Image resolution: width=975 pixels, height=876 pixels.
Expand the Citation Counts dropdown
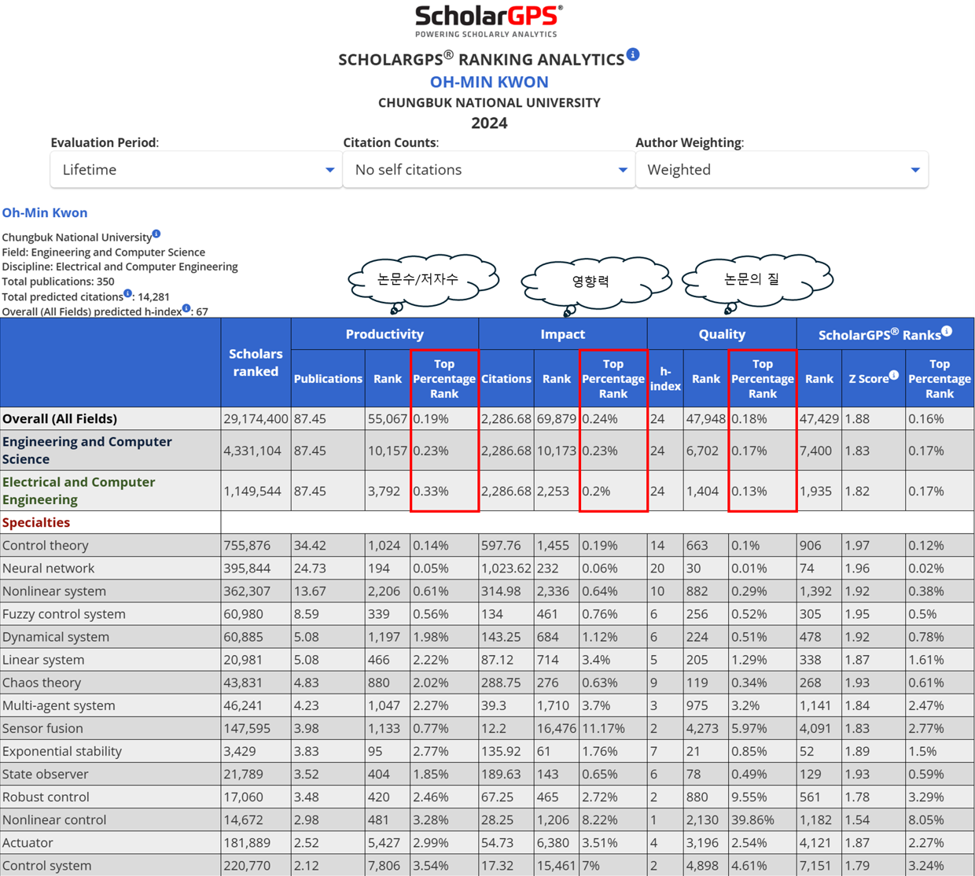tap(488, 170)
